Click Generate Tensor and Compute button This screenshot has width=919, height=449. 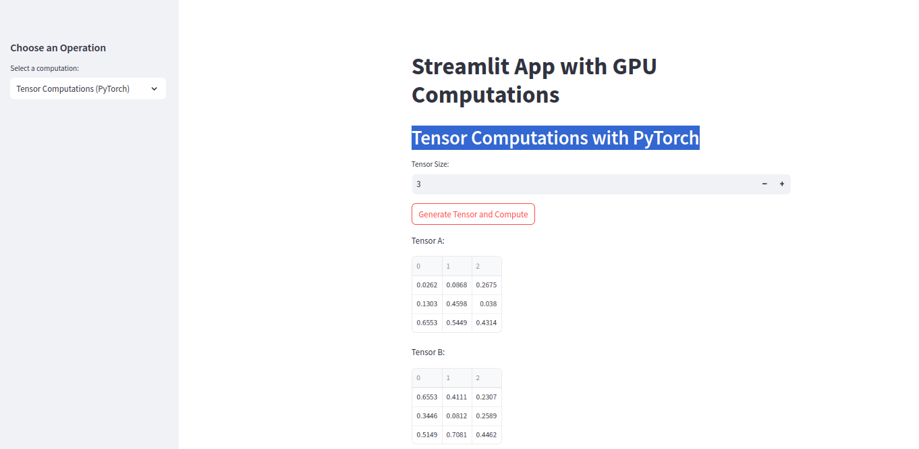coord(473,214)
